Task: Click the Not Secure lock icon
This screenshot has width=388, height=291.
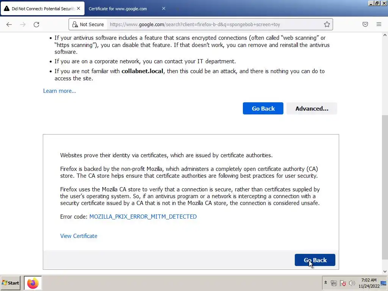Action: pyautogui.click(x=75, y=24)
